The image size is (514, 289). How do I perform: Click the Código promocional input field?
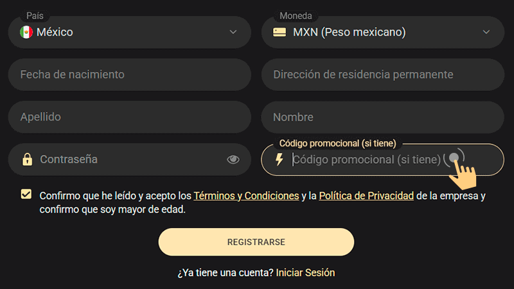[x=366, y=159]
